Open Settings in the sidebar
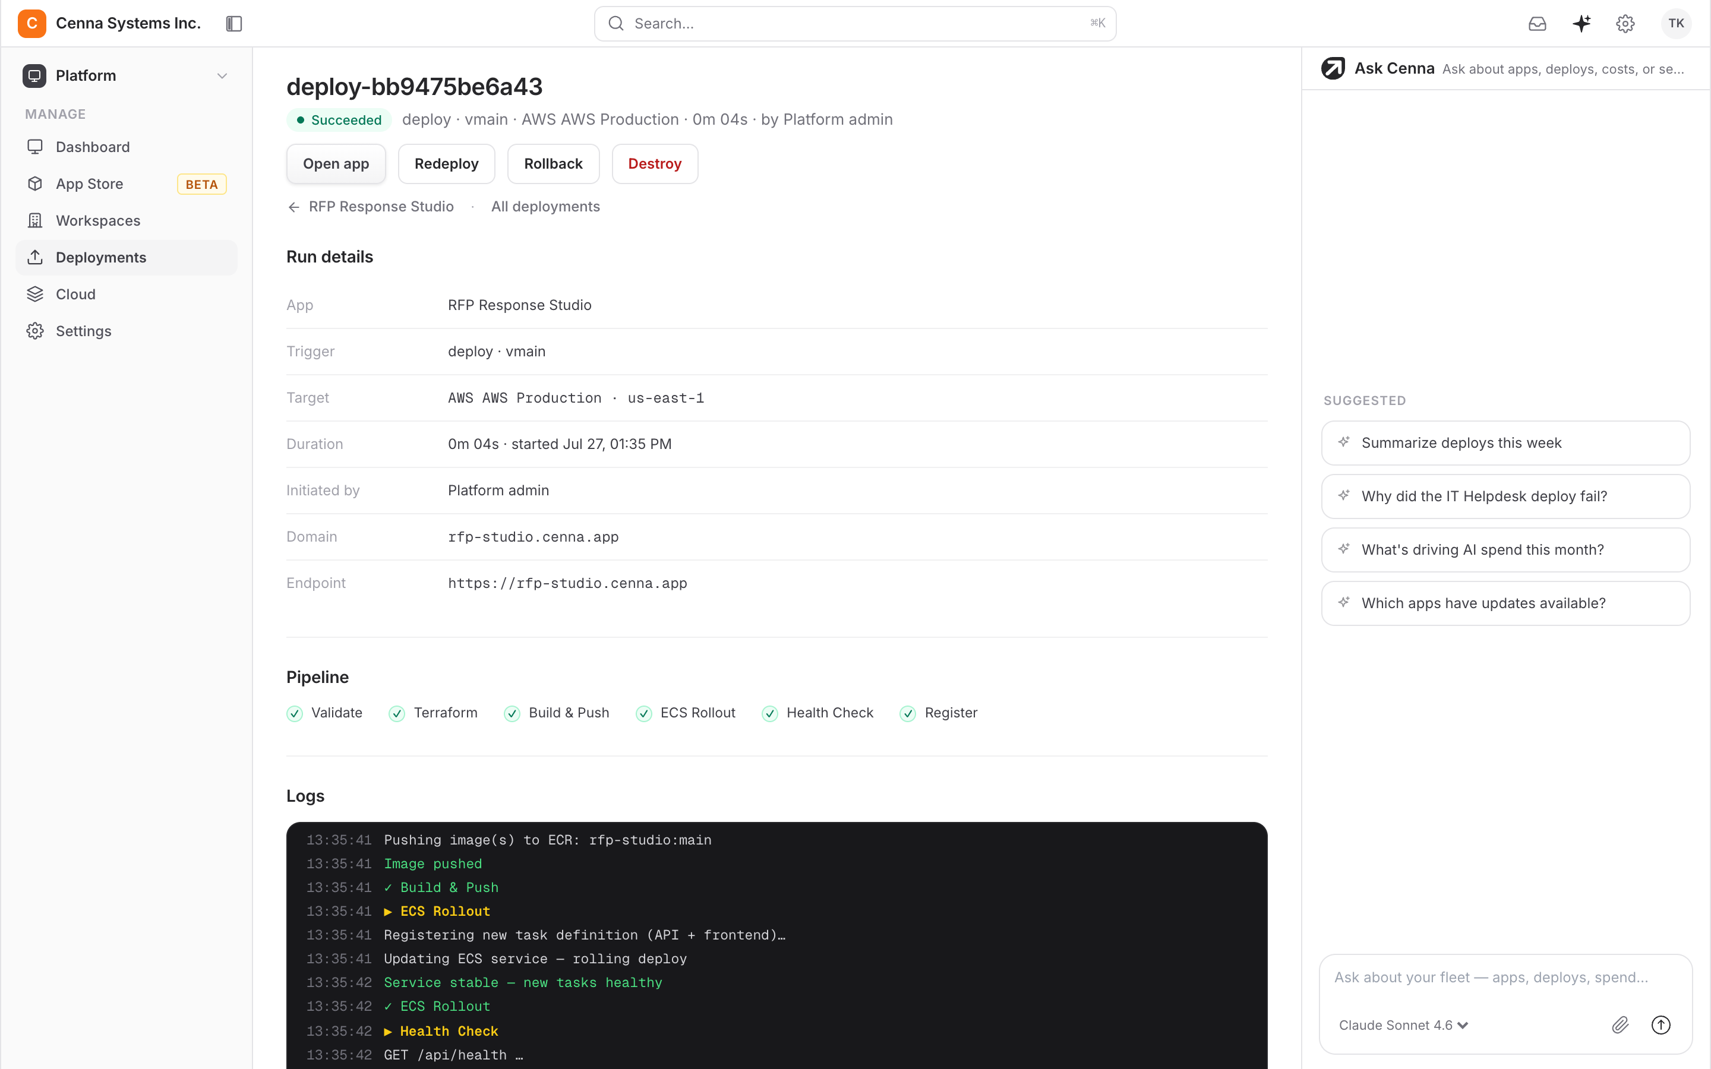Viewport: 1711px width, 1069px height. click(127, 331)
